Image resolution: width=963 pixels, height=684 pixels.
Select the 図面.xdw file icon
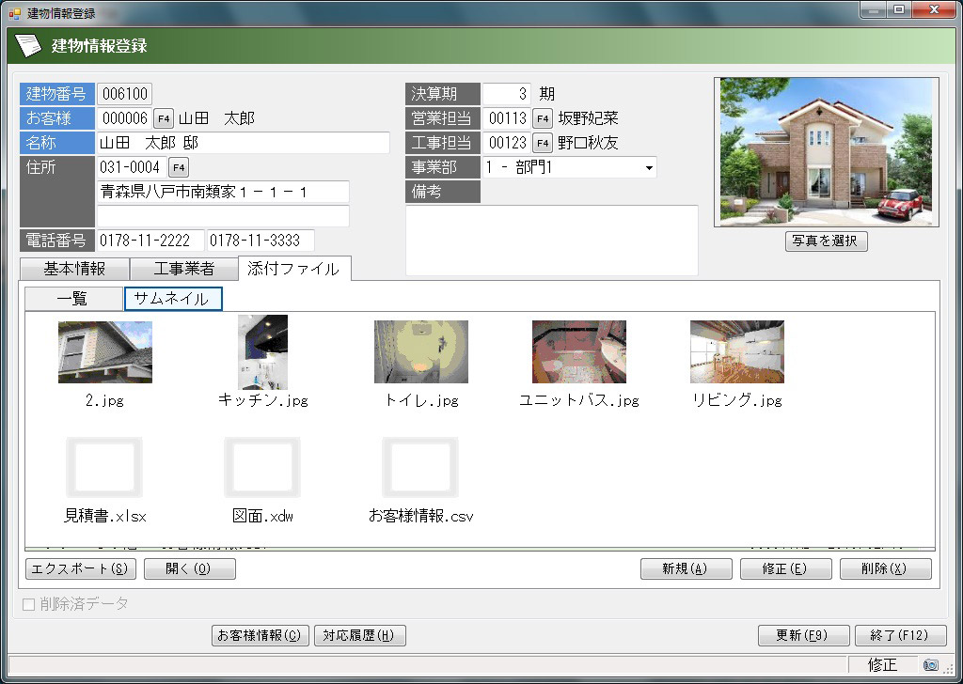(262, 468)
